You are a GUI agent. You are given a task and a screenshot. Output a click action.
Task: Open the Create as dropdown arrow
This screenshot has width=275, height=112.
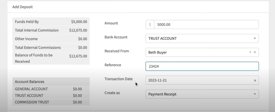coord(255,94)
